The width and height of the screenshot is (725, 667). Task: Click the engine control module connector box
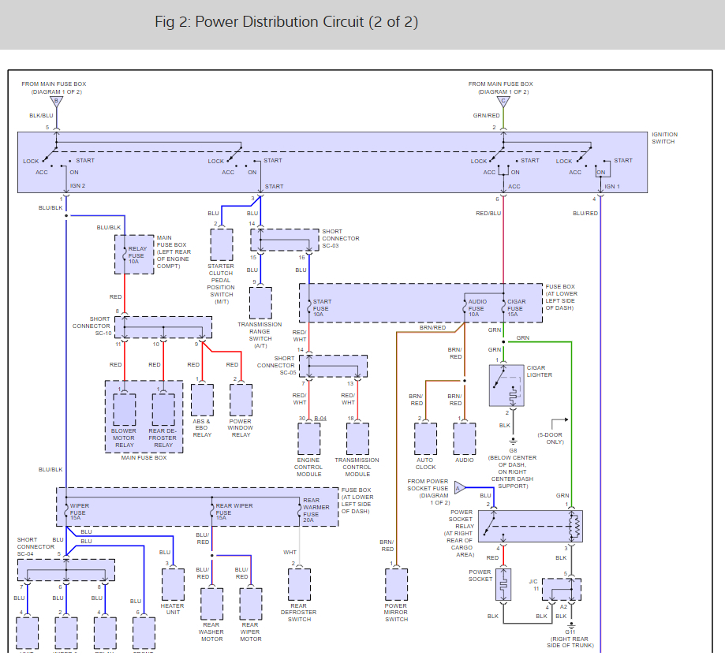(308, 438)
